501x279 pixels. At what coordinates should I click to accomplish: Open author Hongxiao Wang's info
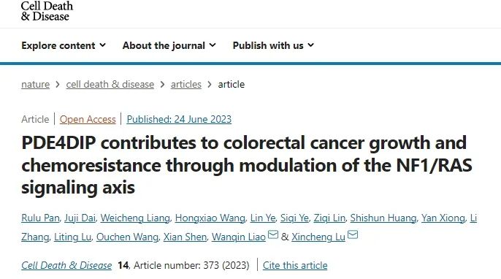click(210, 218)
